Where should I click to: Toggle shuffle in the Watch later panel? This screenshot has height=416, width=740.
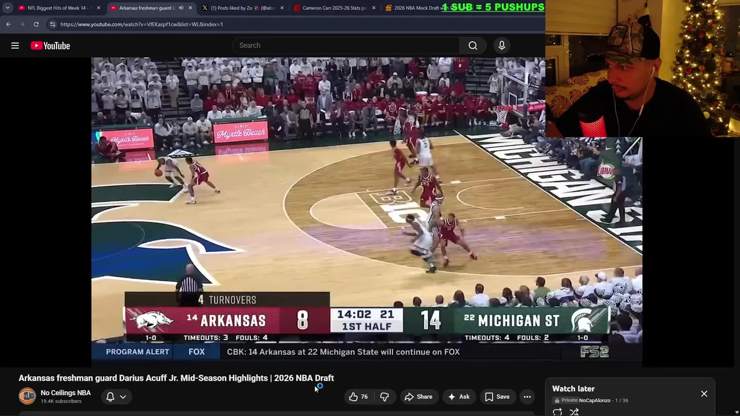(x=574, y=412)
